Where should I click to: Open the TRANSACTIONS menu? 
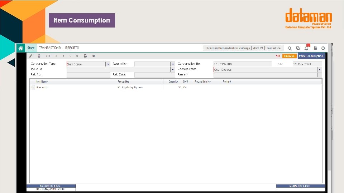pyautogui.click(x=50, y=48)
